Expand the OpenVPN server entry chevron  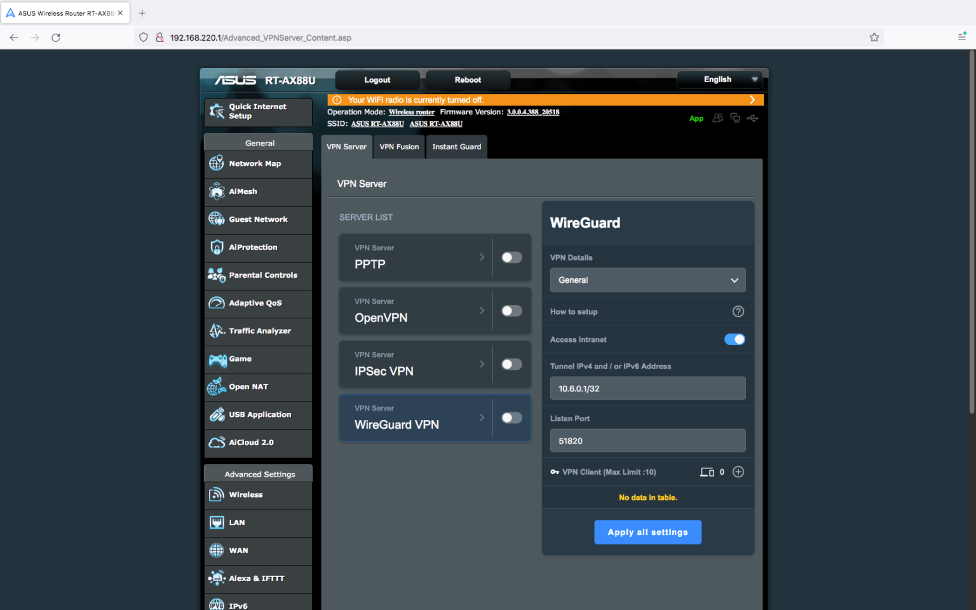click(x=482, y=311)
